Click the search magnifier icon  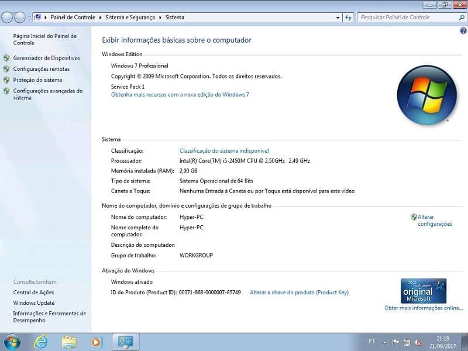point(462,18)
